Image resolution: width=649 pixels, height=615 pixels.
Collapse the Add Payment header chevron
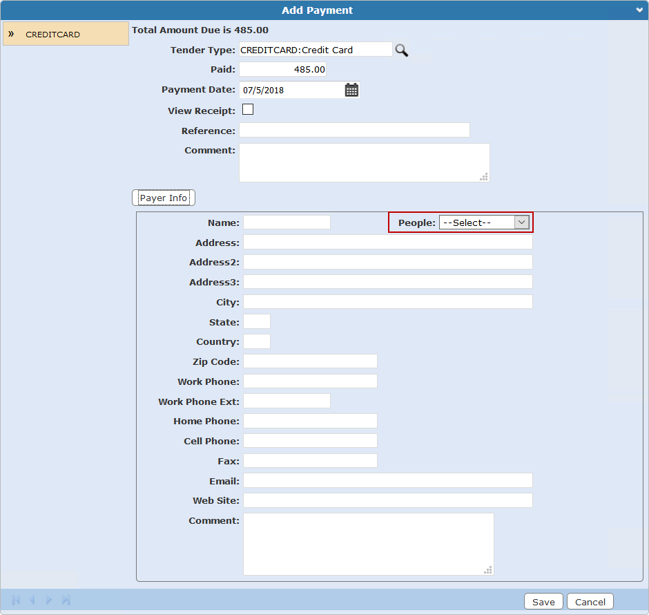(x=639, y=10)
